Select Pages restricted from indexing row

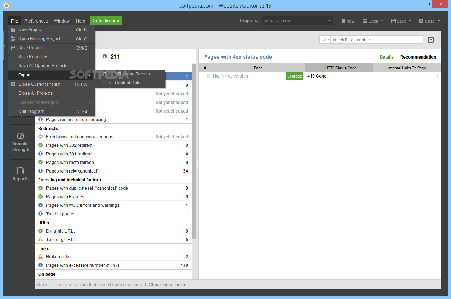coord(113,120)
